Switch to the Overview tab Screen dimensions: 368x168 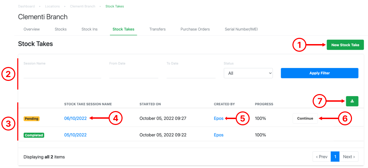click(32, 29)
